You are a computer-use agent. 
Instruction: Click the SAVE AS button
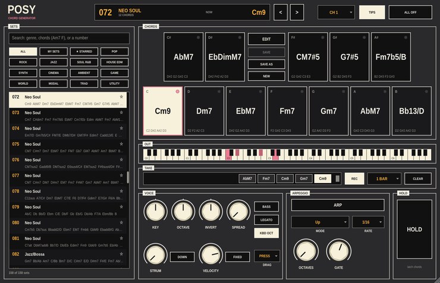[x=266, y=64]
